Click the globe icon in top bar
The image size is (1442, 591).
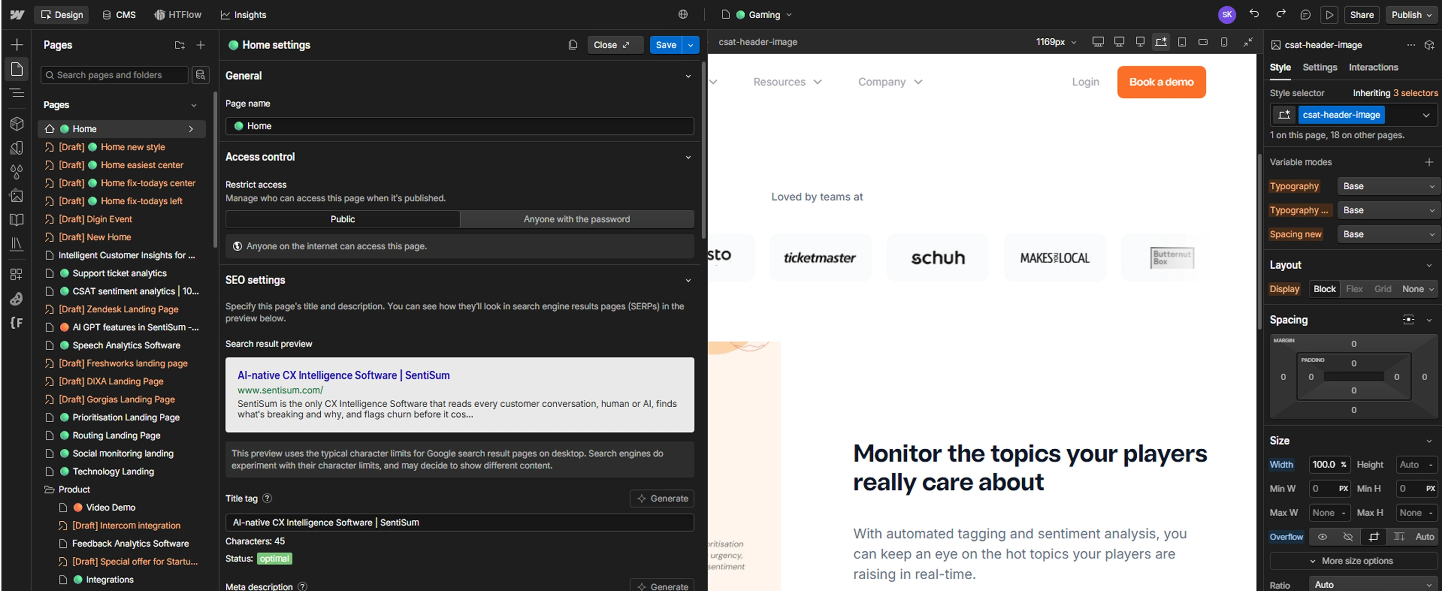[x=683, y=15]
